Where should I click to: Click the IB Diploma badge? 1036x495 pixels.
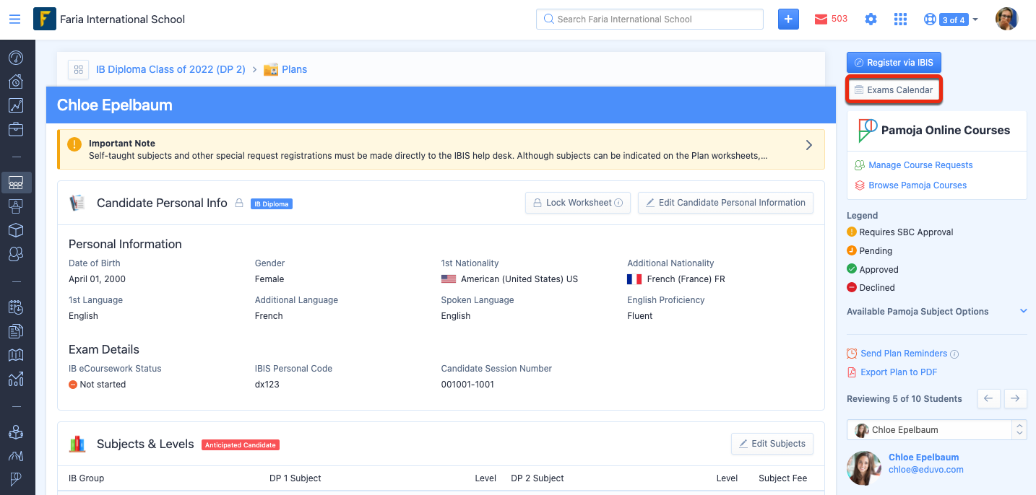tap(272, 204)
